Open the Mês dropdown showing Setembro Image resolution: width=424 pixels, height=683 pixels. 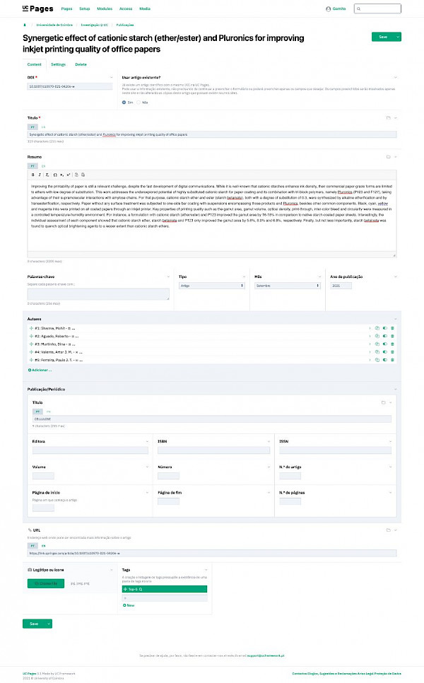tap(286, 286)
